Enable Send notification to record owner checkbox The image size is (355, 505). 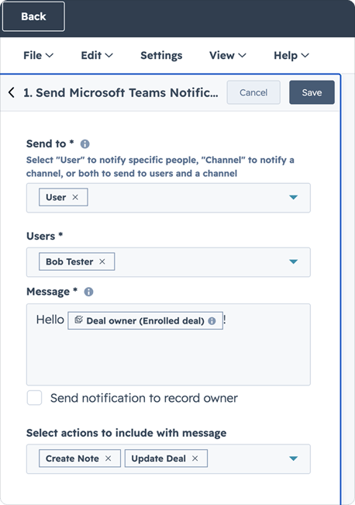click(34, 398)
